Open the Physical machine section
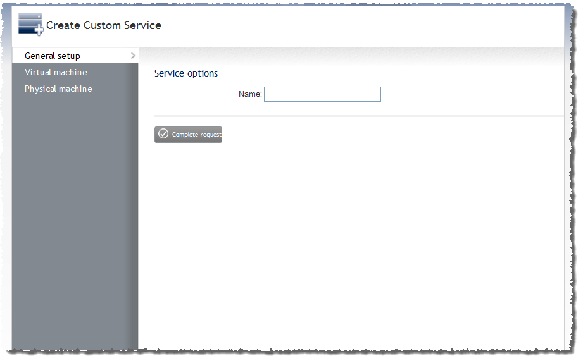583x363 pixels. 58,89
